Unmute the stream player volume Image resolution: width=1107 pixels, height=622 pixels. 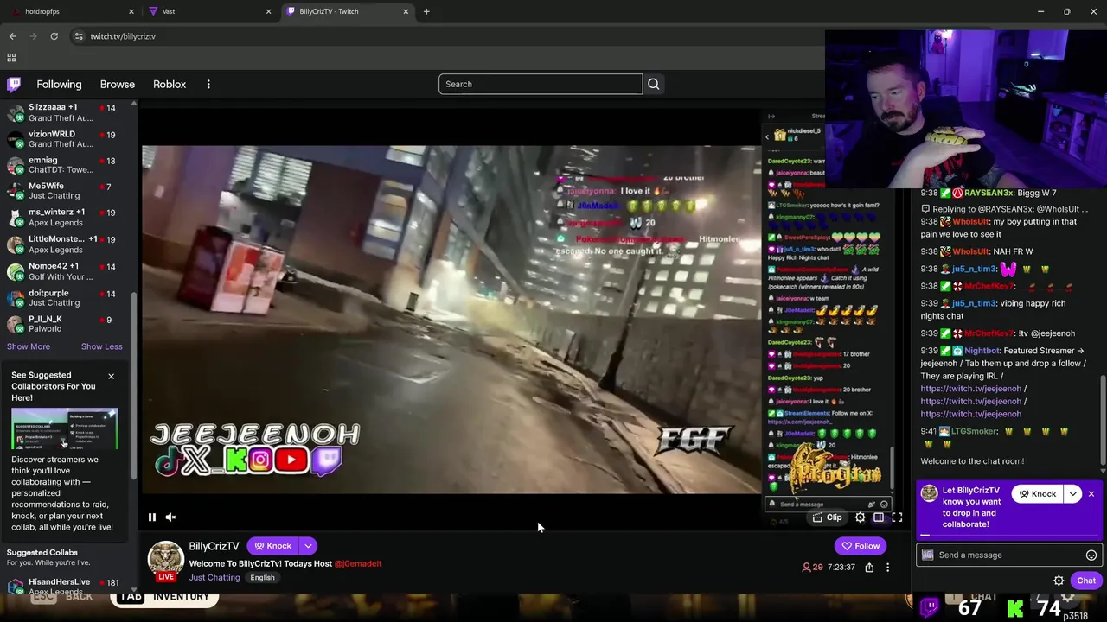point(170,517)
